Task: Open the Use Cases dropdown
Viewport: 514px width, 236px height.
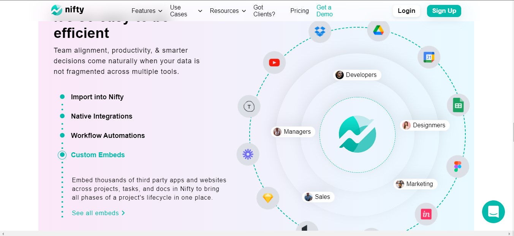Action: [x=186, y=11]
